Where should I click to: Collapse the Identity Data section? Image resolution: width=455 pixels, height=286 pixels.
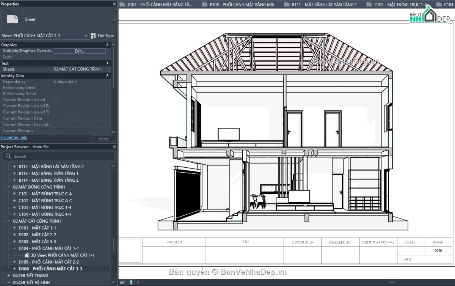pyautogui.click(x=107, y=75)
